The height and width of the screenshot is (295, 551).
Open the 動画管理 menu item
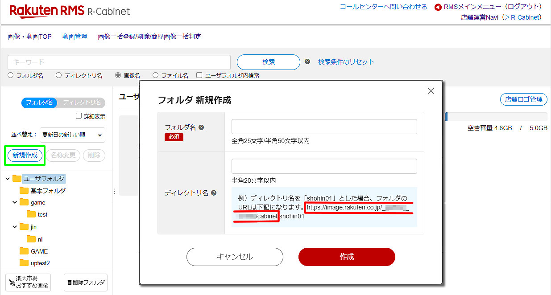[x=75, y=37]
